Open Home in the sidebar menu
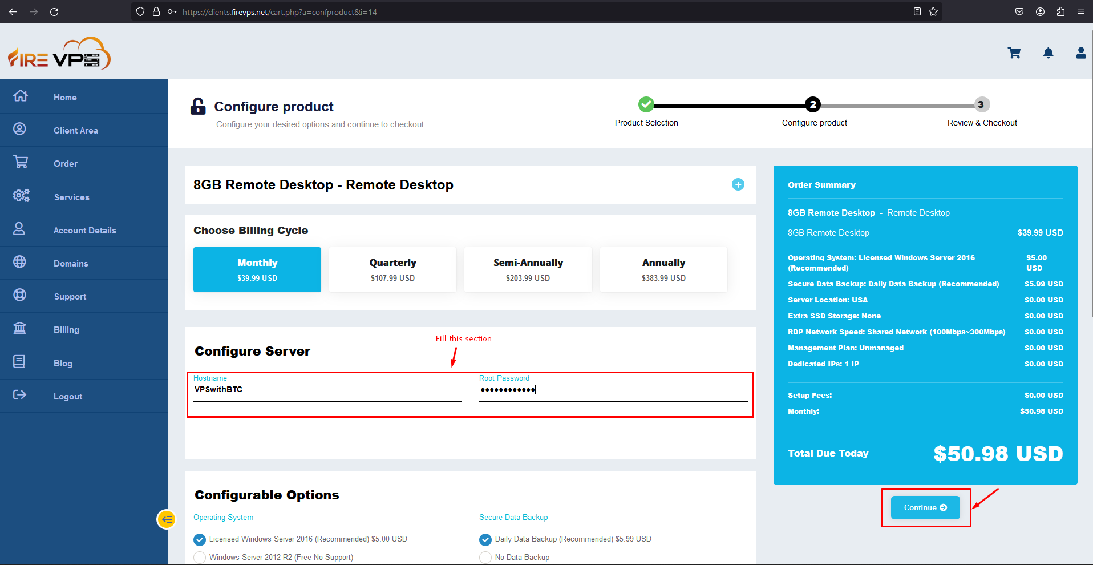Viewport: 1093px width, 565px height. click(x=65, y=98)
